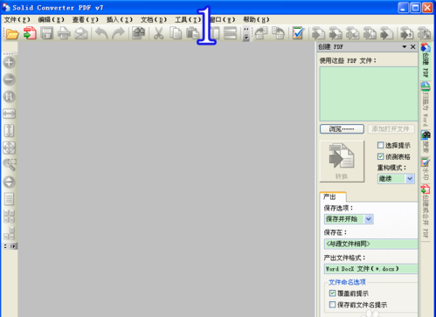Viewport: 436px width, 317px height.
Task: Click the Cut scissors icon
Action: pyautogui.click(x=158, y=33)
